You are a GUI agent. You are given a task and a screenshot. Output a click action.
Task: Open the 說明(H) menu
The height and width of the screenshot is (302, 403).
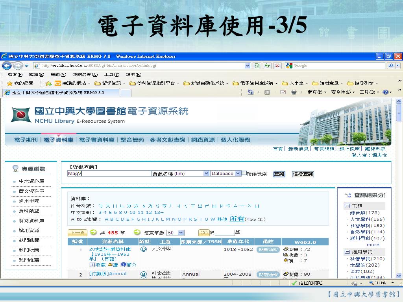[133, 75]
